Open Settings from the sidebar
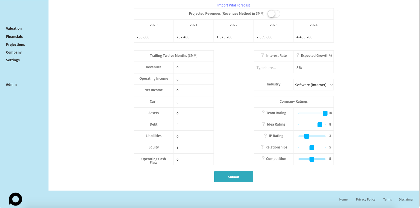The image size is (420, 208). coord(13,60)
